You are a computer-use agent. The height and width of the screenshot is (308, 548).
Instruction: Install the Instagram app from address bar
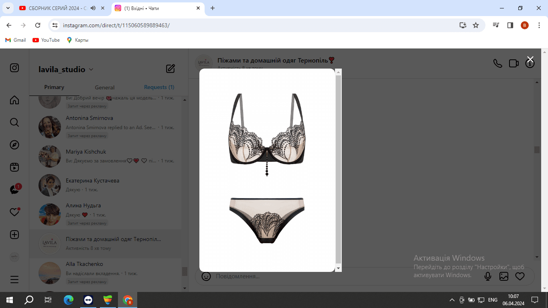pyautogui.click(x=463, y=25)
